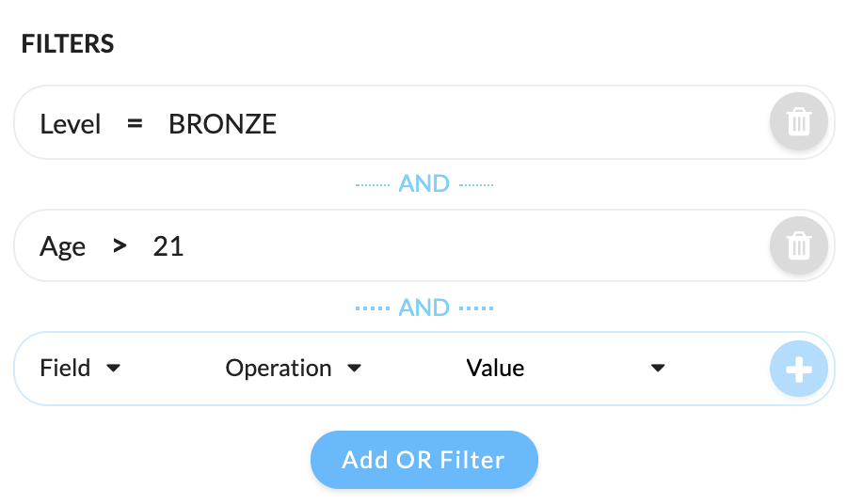
Task: Delete the Level = BRONZE filter
Action: point(798,121)
